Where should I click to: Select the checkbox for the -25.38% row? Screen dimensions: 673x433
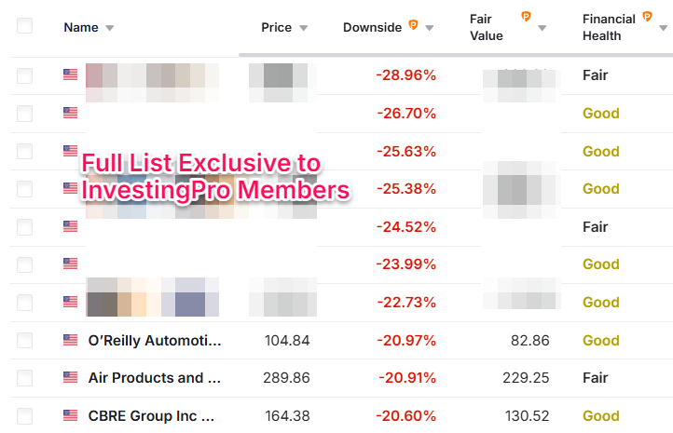24,189
